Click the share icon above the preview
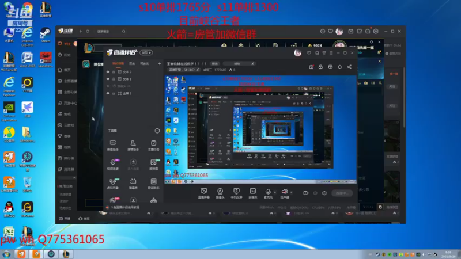The width and height of the screenshot is (461, 259). pyautogui.click(x=349, y=67)
